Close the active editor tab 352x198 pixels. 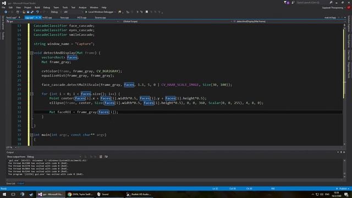[x=40, y=18]
